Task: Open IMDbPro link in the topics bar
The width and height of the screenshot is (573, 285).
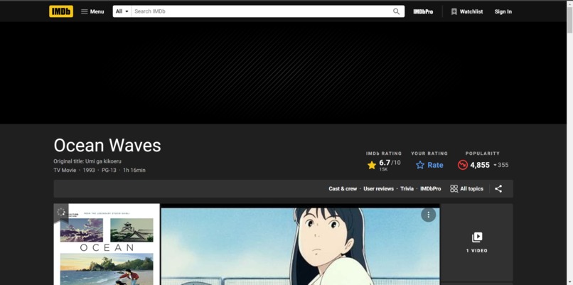Action: (x=431, y=189)
